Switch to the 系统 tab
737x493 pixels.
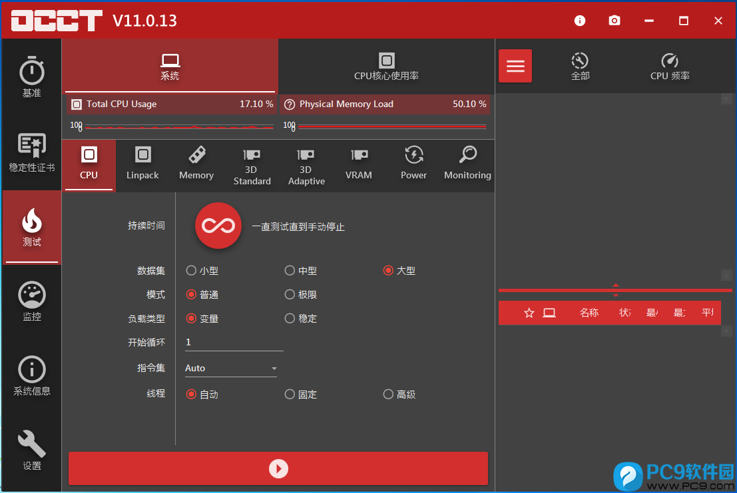[170, 66]
